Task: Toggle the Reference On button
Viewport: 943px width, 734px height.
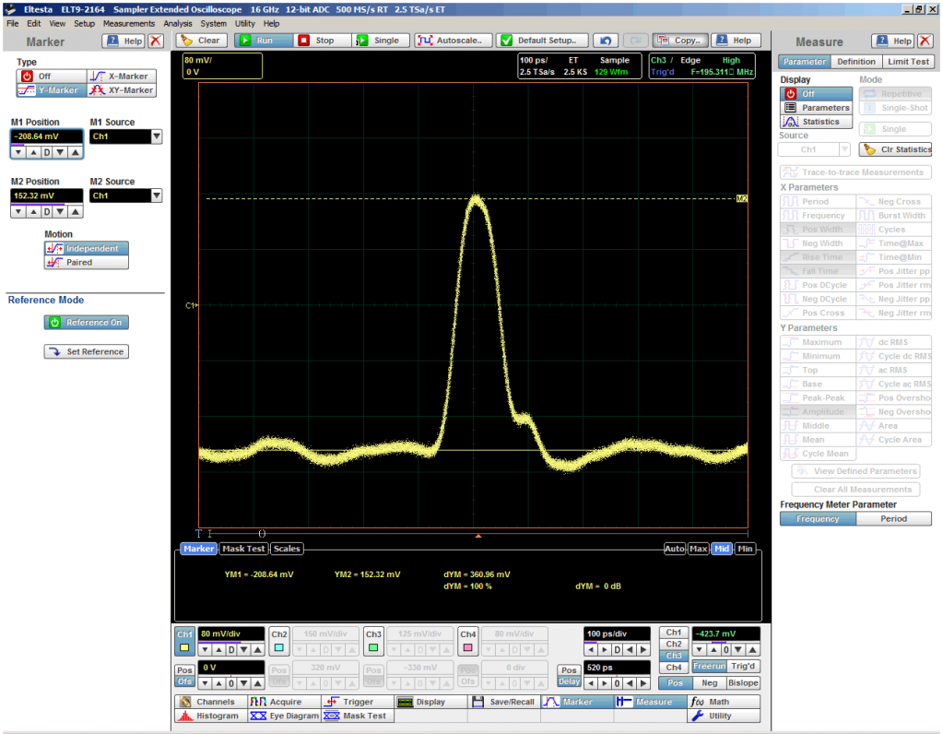Action: [x=86, y=323]
